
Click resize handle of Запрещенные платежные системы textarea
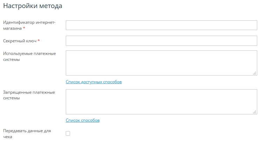tap(255, 112)
